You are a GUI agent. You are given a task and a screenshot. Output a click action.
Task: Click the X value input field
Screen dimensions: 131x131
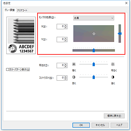(60, 27)
